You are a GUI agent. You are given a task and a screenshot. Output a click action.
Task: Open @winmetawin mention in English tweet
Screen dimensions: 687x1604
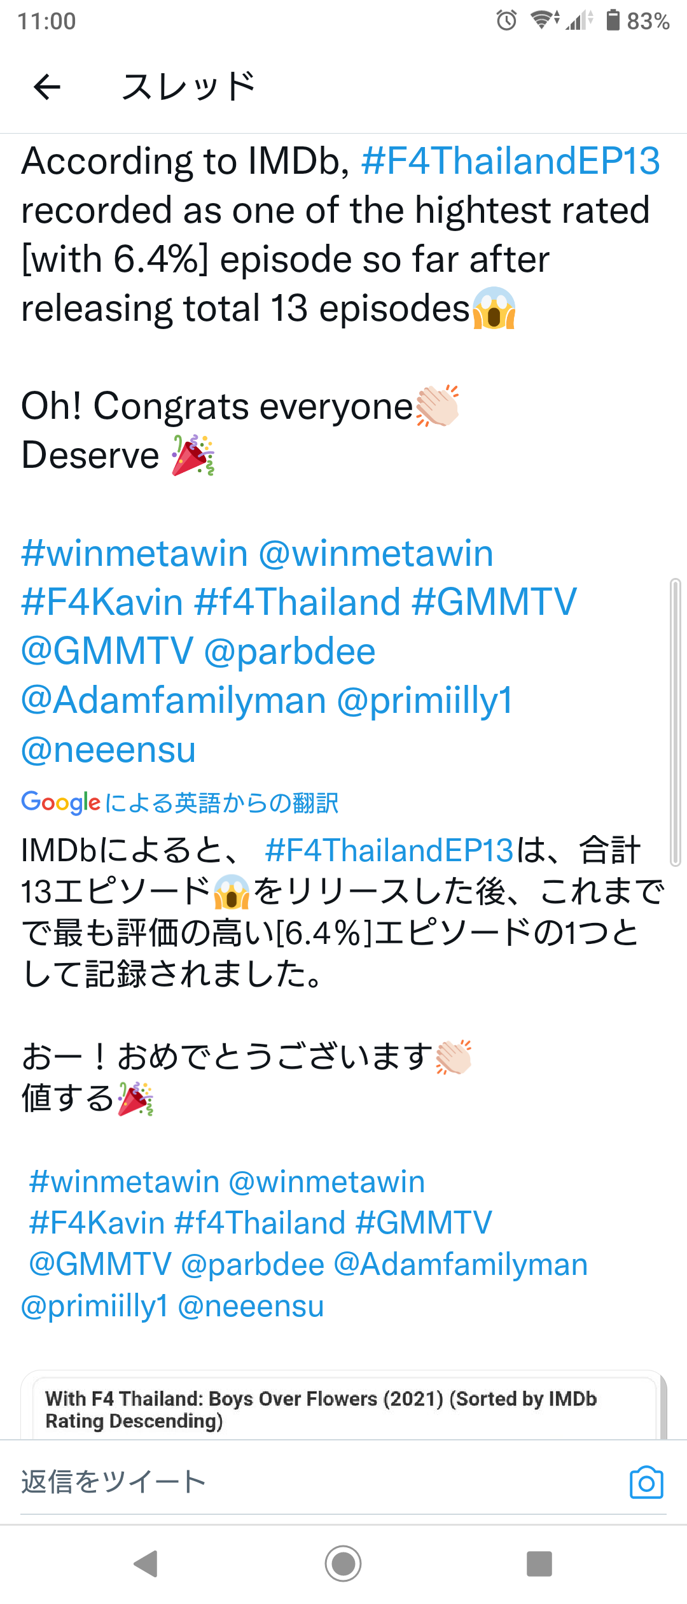(376, 553)
